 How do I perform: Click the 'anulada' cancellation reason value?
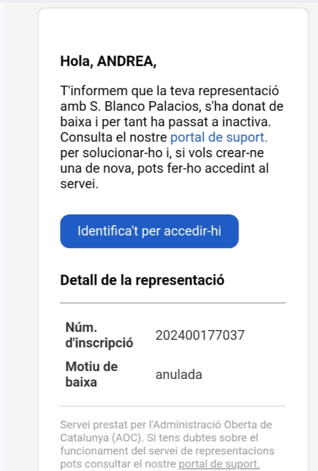pyautogui.click(x=179, y=375)
